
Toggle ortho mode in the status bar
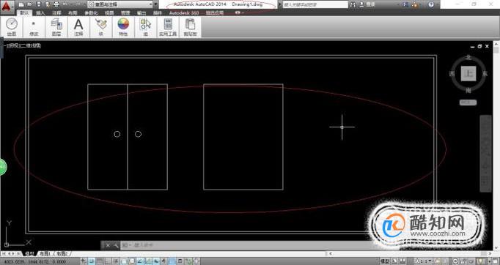coord(108,261)
